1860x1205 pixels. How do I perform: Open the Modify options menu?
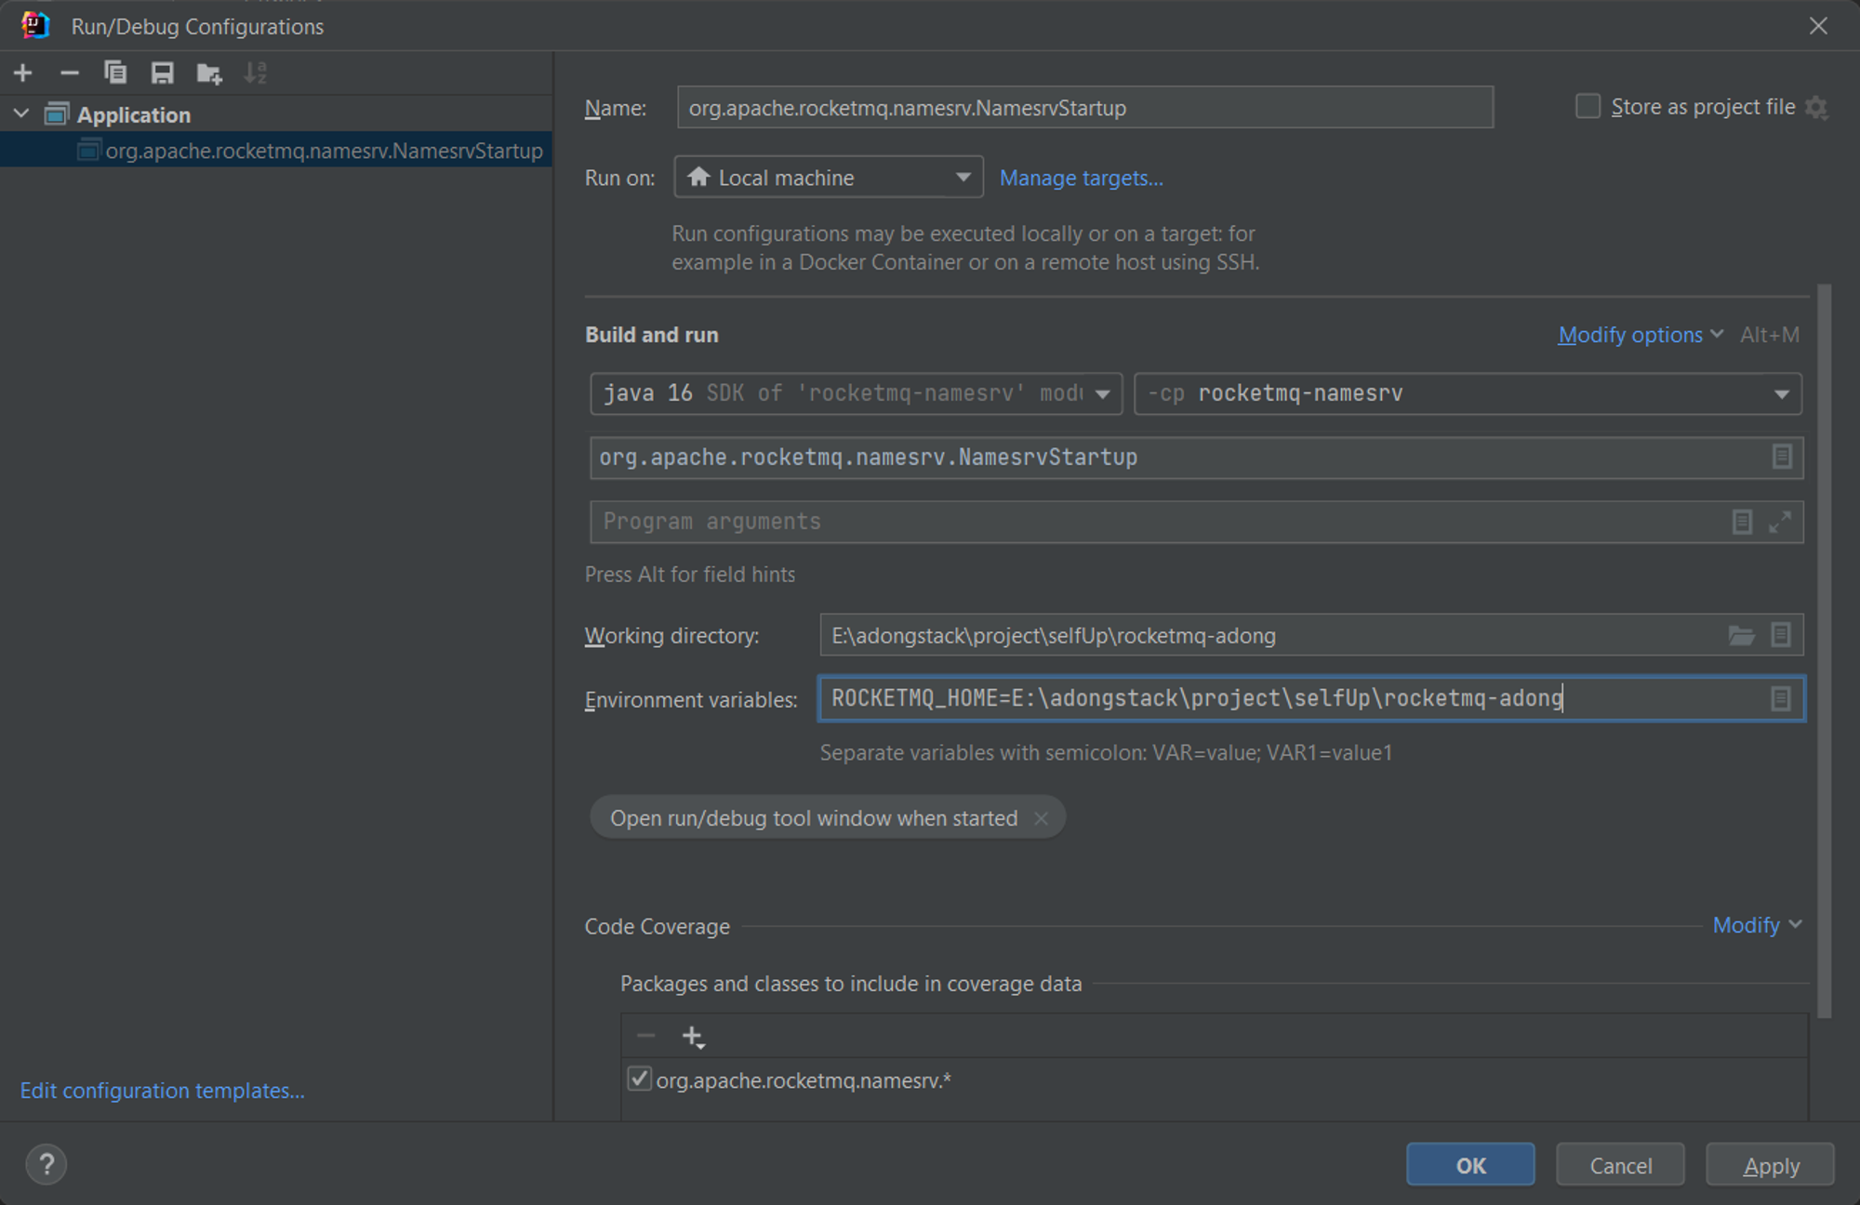[1641, 335]
